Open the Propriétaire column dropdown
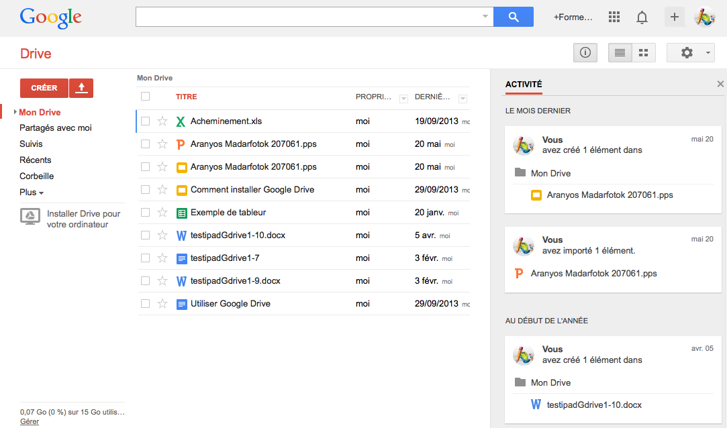 click(403, 99)
